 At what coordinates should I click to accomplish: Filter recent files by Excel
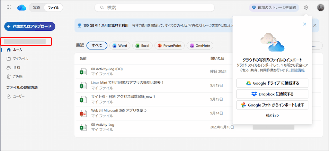[142, 46]
